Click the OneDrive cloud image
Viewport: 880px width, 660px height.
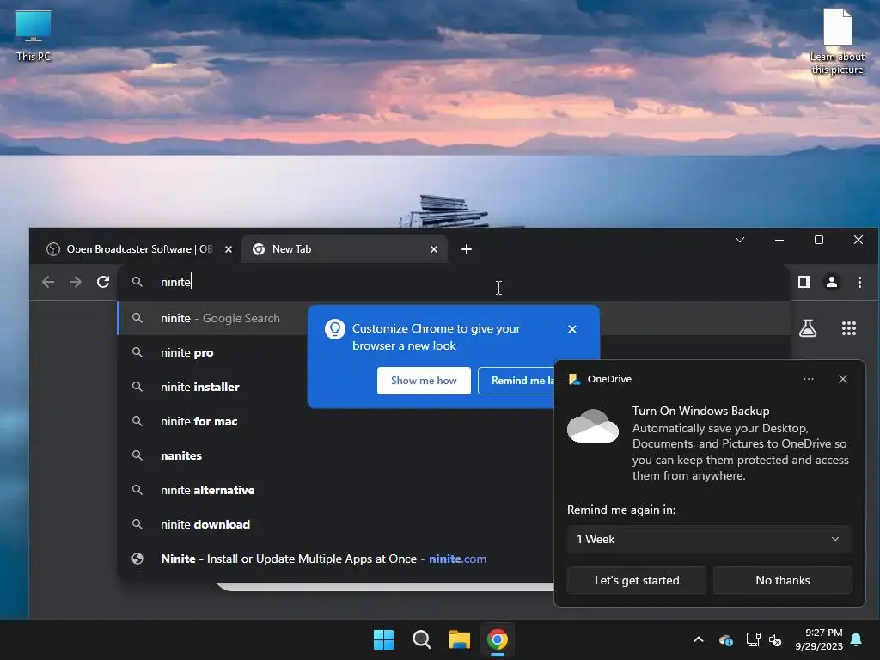[x=593, y=426]
